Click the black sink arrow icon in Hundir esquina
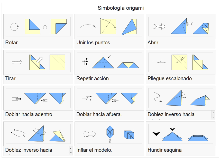 pyautogui.click(x=156, y=134)
